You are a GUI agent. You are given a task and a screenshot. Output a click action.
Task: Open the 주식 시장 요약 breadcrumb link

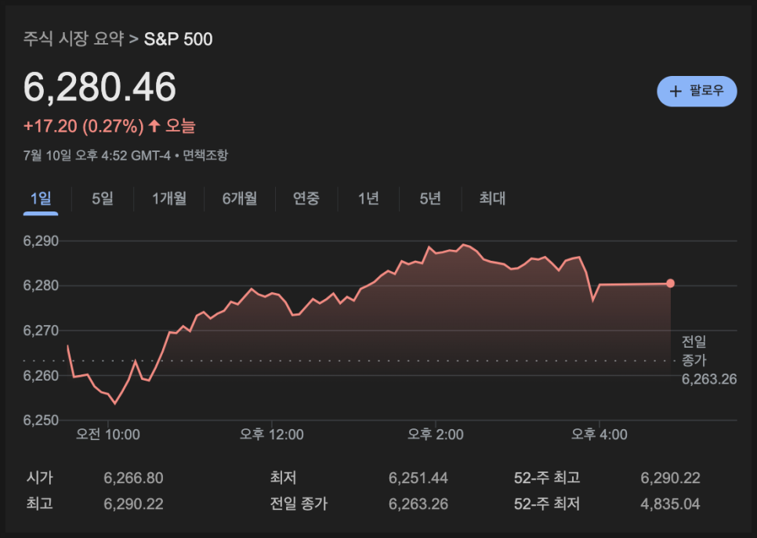(74, 38)
